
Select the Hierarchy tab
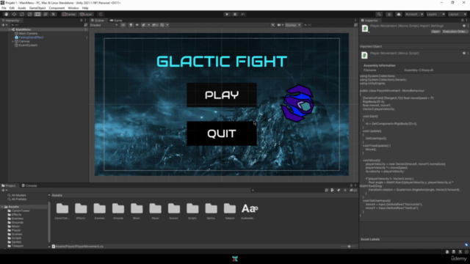pos(11,21)
